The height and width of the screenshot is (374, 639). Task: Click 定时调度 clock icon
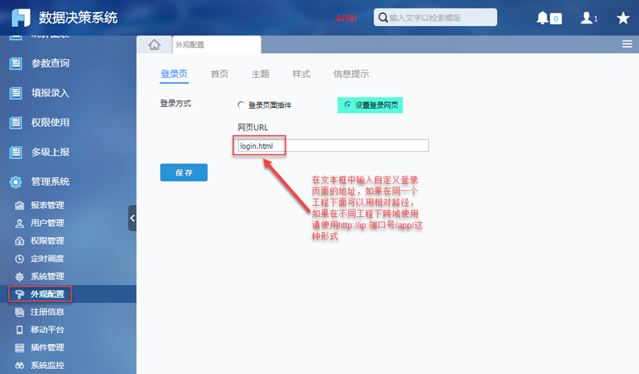point(20,259)
